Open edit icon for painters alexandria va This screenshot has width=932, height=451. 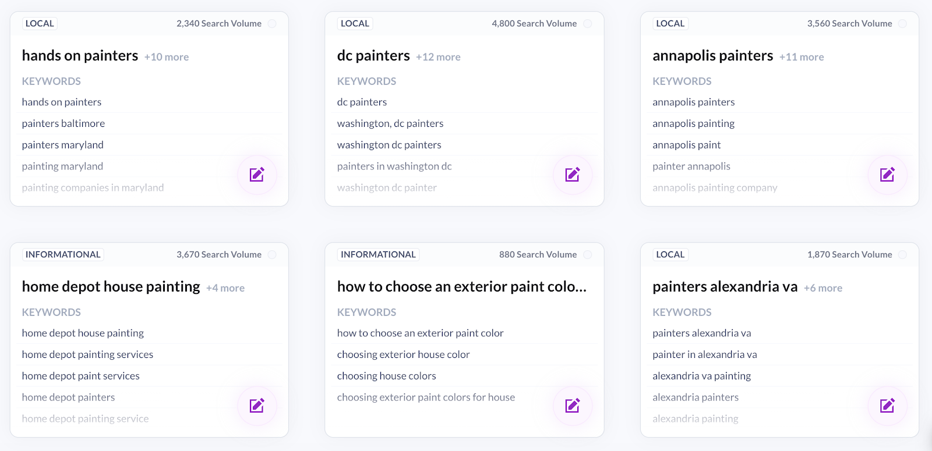click(887, 406)
